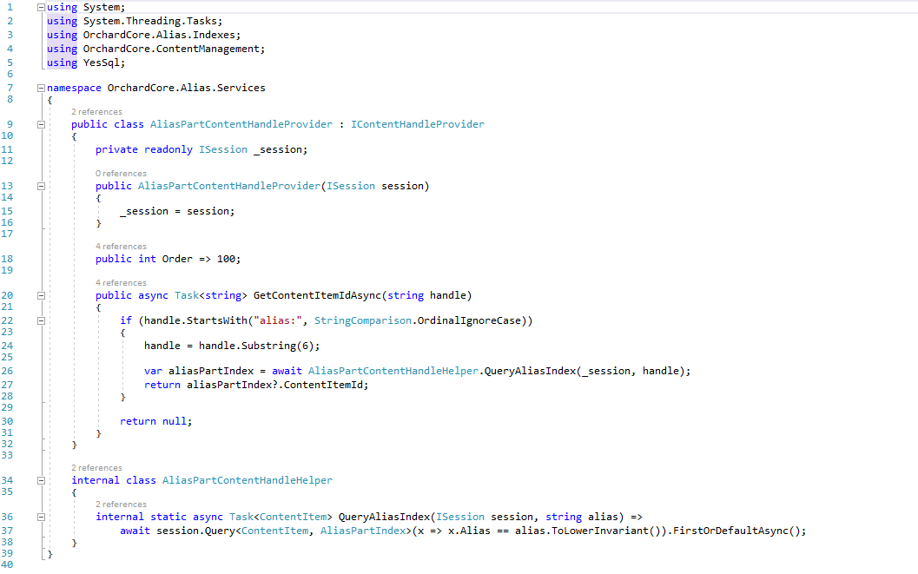Viewport: 918px width, 574px height.
Task: Click the GetContentItemIdAsync method name
Action: (317, 295)
